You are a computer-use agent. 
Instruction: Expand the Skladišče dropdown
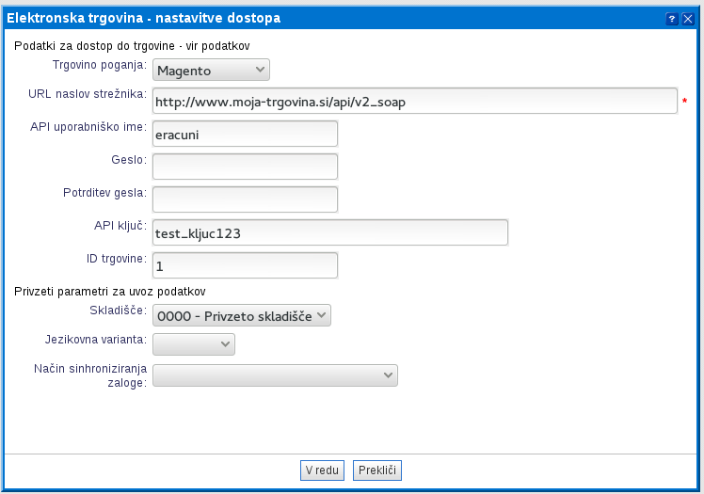point(242,316)
